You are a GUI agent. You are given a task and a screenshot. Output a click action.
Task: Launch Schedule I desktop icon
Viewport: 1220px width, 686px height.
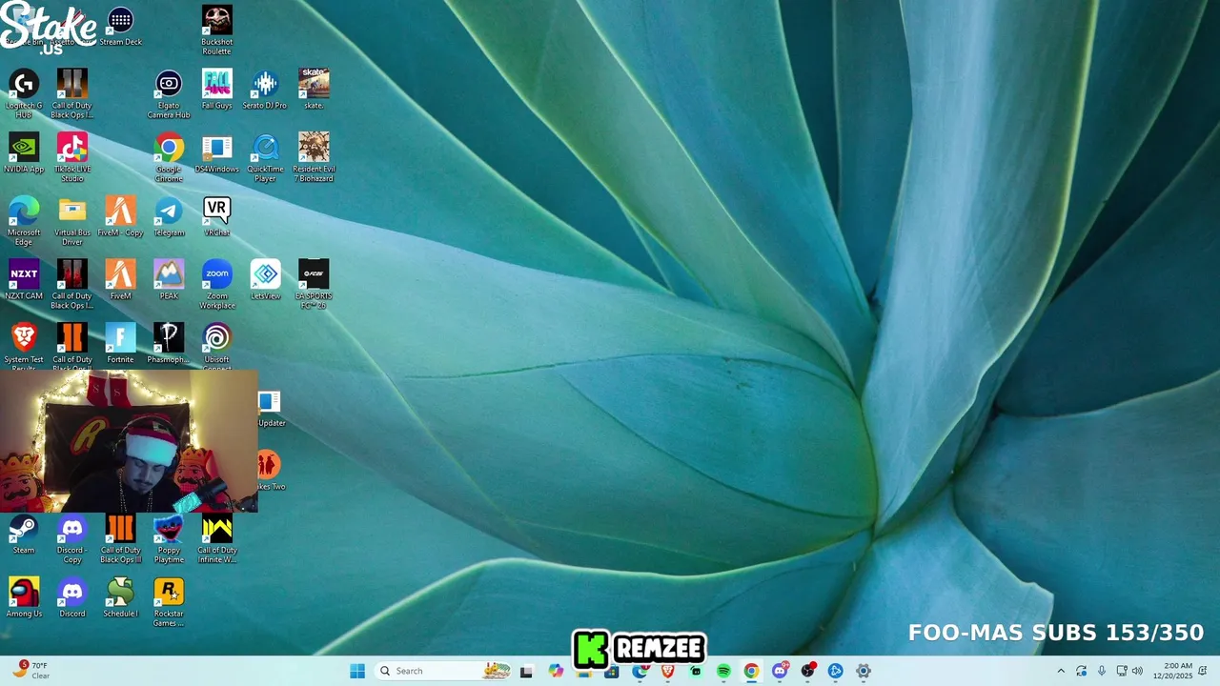click(x=120, y=598)
